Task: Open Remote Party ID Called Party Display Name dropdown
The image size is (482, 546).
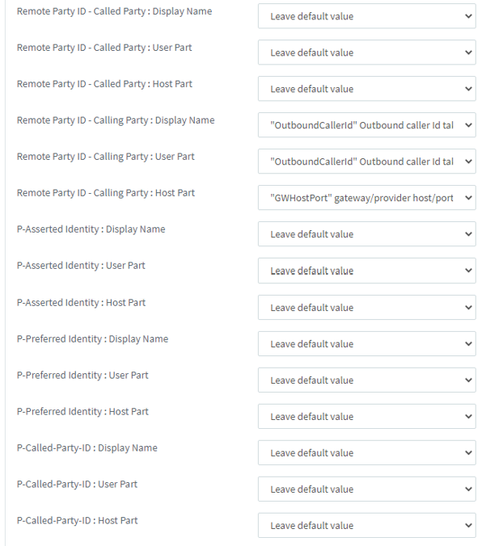Action: coord(366,16)
